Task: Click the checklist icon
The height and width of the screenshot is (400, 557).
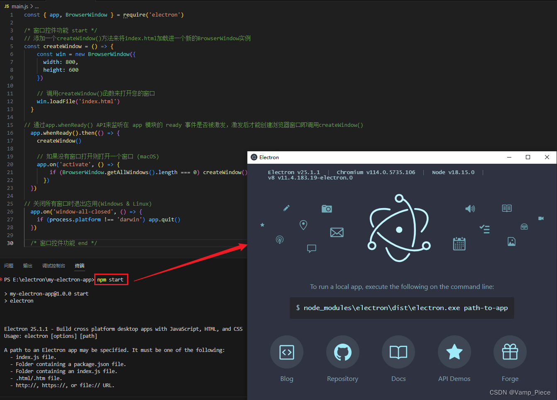Action: [484, 229]
